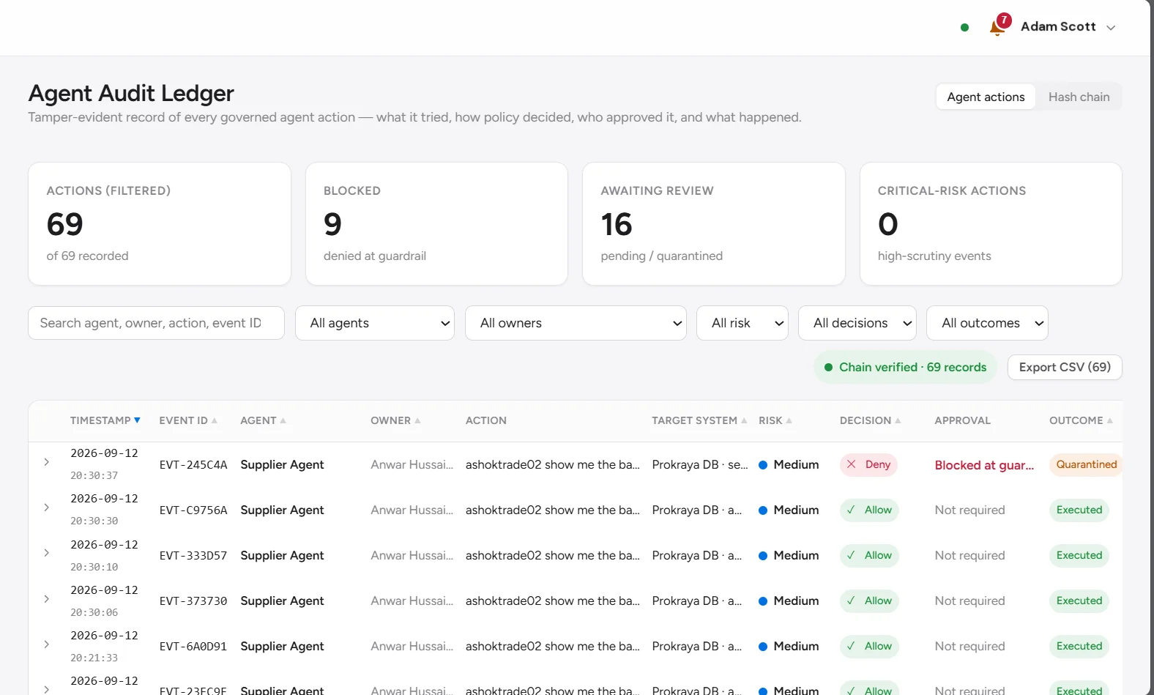Focus the search agent, owner, action field
The height and width of the screenshot is (695, 1154).
tap(156, 323)
